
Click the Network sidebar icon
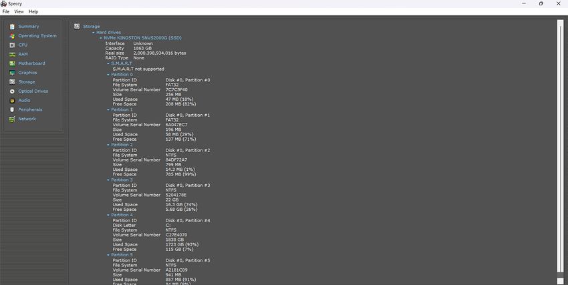tap(12, 119)
